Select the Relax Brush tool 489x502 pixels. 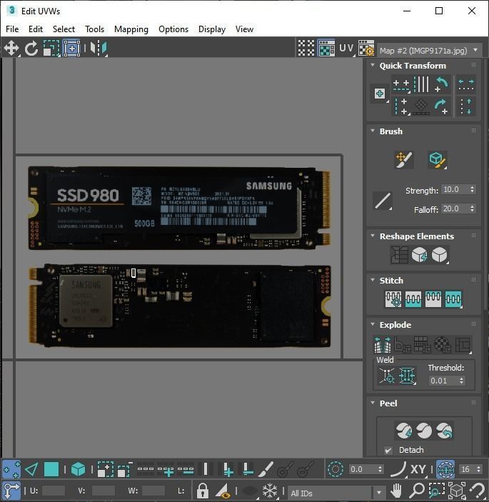[437, 159]
